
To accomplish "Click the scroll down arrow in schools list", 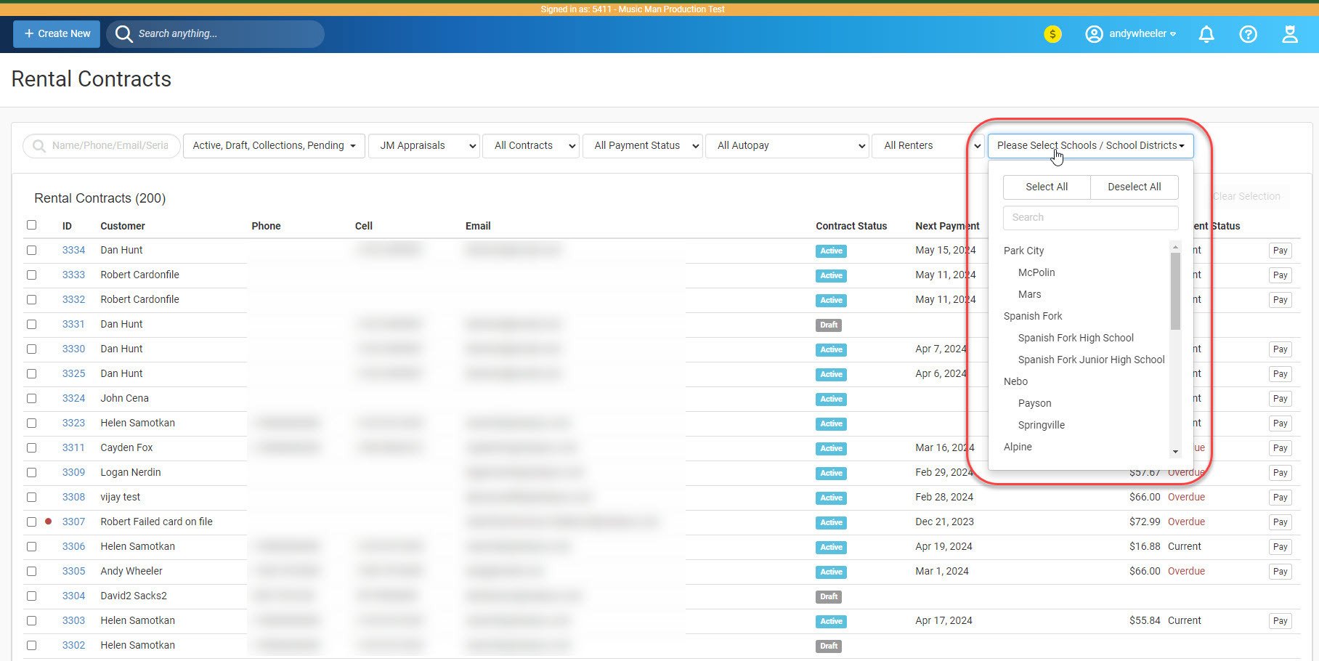I will (1175, 452).
